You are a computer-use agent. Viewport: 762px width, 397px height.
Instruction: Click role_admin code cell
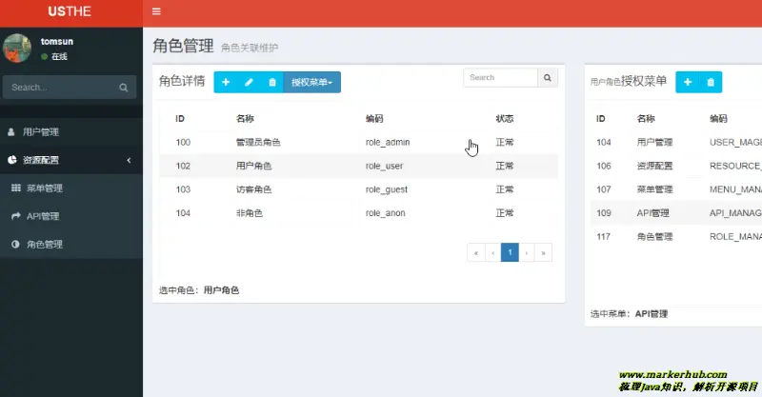(388, 143)
